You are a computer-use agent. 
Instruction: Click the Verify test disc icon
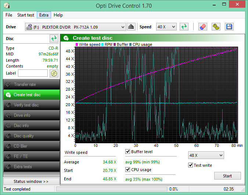(8, 105)
